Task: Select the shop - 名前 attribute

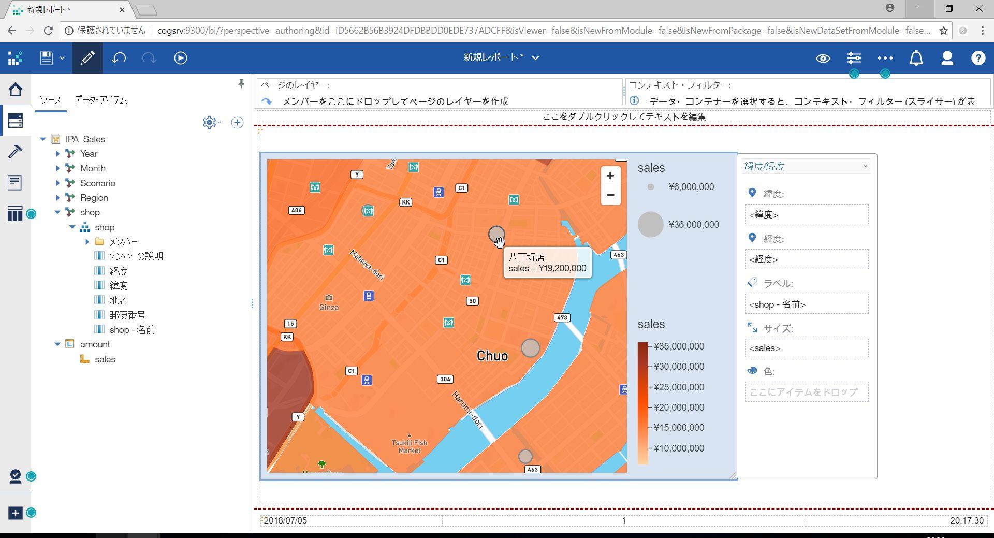Action: (x=132, y=330)
